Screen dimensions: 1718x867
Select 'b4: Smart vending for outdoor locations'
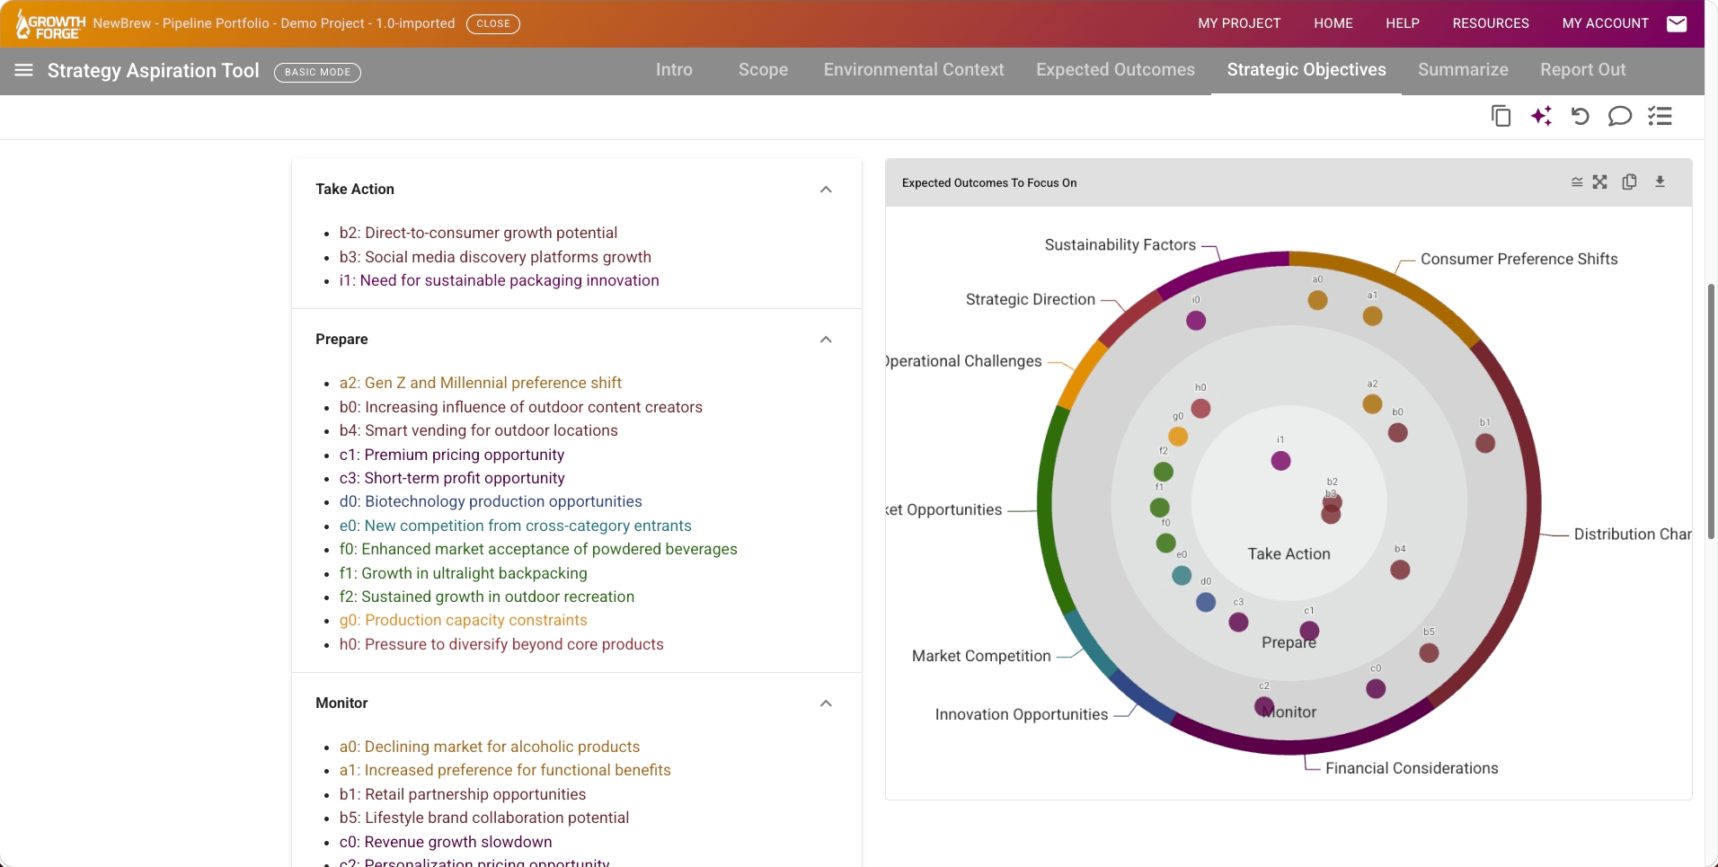click(x=478, y=430)
